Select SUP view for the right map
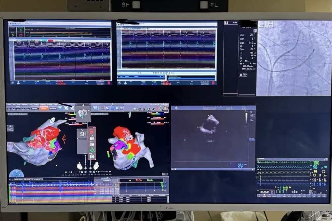The height and width of the screenshot is (221, 332). point(110,175)
